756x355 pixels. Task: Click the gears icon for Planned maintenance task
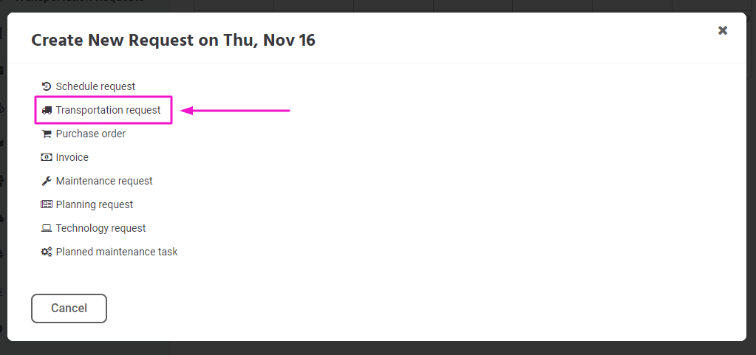click(47, 252)
